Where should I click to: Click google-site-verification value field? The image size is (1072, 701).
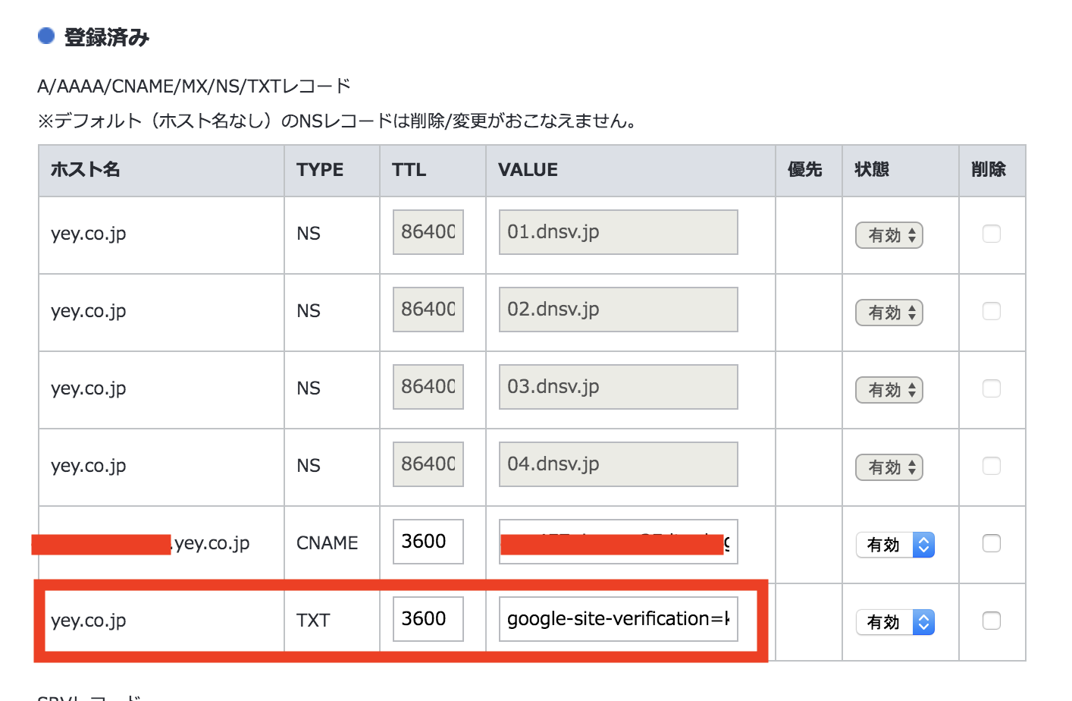coord(618,619)
